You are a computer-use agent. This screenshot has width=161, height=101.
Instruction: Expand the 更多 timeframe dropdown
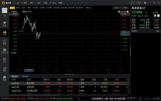89,8
